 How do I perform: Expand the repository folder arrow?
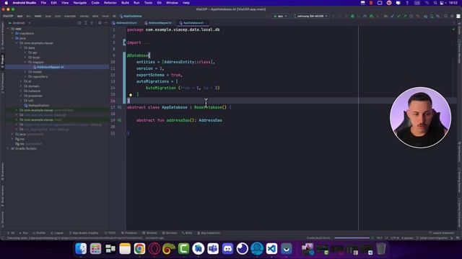[25, 77]
